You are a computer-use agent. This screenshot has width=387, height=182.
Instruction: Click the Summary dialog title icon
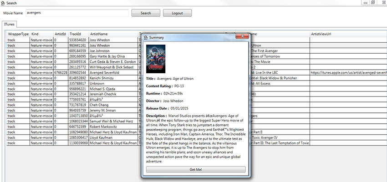146,37
